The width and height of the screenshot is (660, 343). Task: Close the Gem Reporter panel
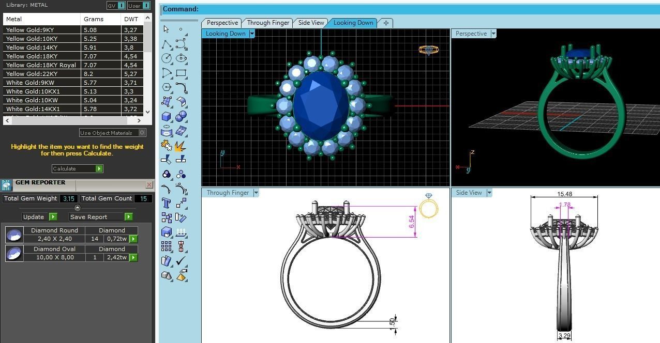tap(149, 184)
